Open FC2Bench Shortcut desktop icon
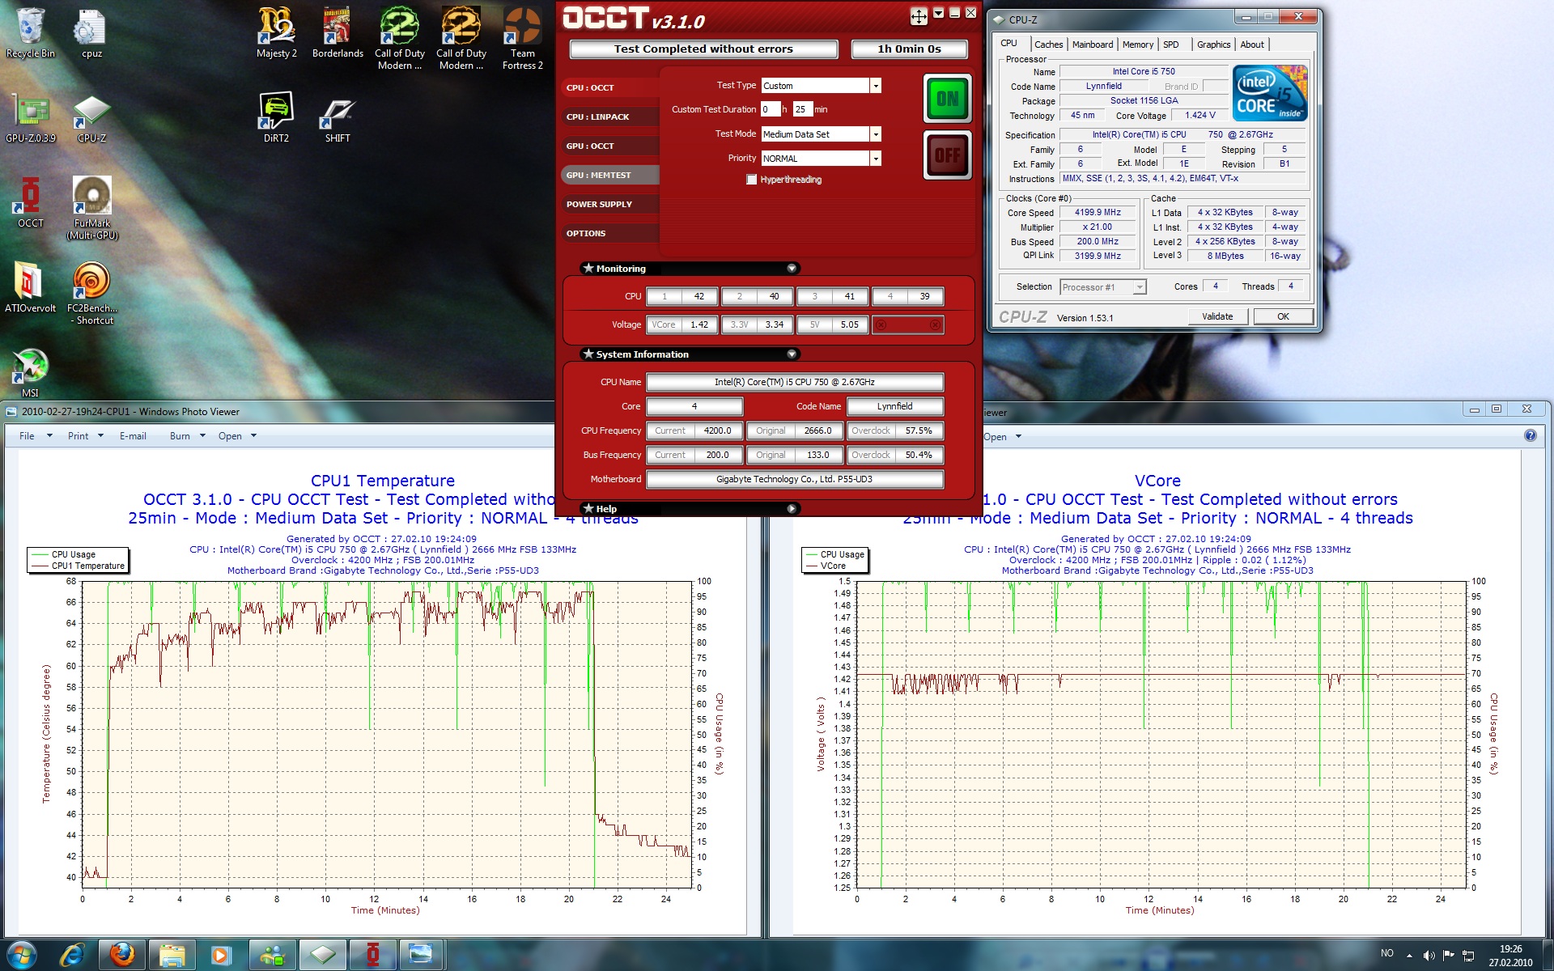Viewport: 1554px width, 971px height. 91,293
